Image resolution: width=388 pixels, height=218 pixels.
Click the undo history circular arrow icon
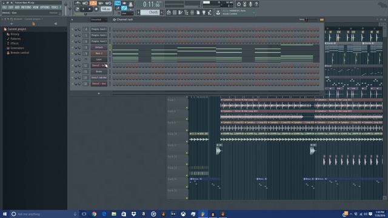pos(239,4)
